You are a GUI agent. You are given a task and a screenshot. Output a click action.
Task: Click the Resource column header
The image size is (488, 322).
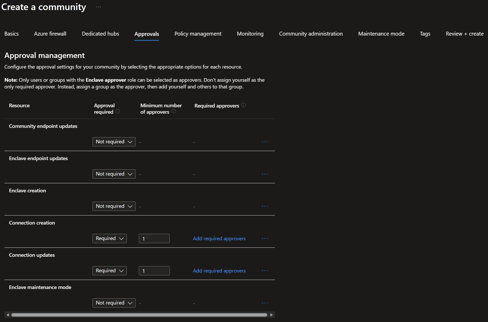[19, 105]
